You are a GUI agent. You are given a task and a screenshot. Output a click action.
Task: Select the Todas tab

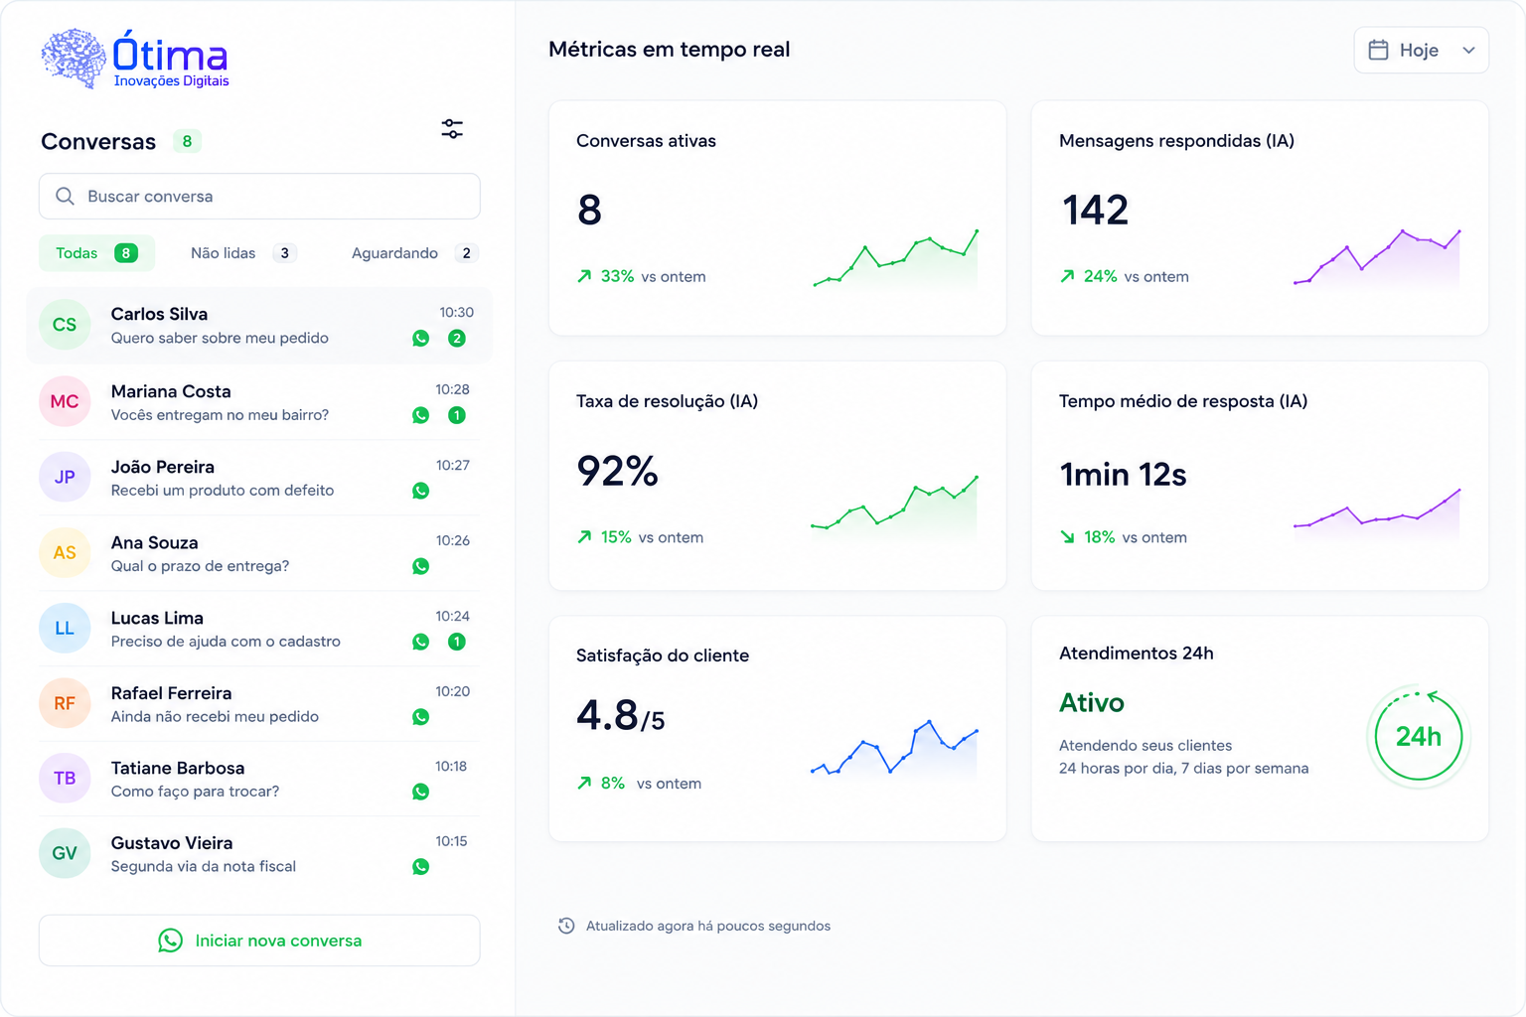pyautogui.click(x=96, y=253)
